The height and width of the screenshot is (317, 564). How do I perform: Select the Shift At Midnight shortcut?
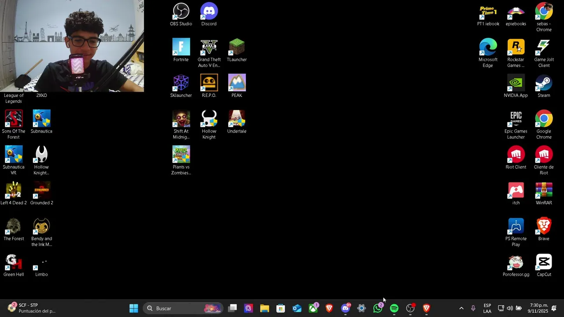point(181,125)
